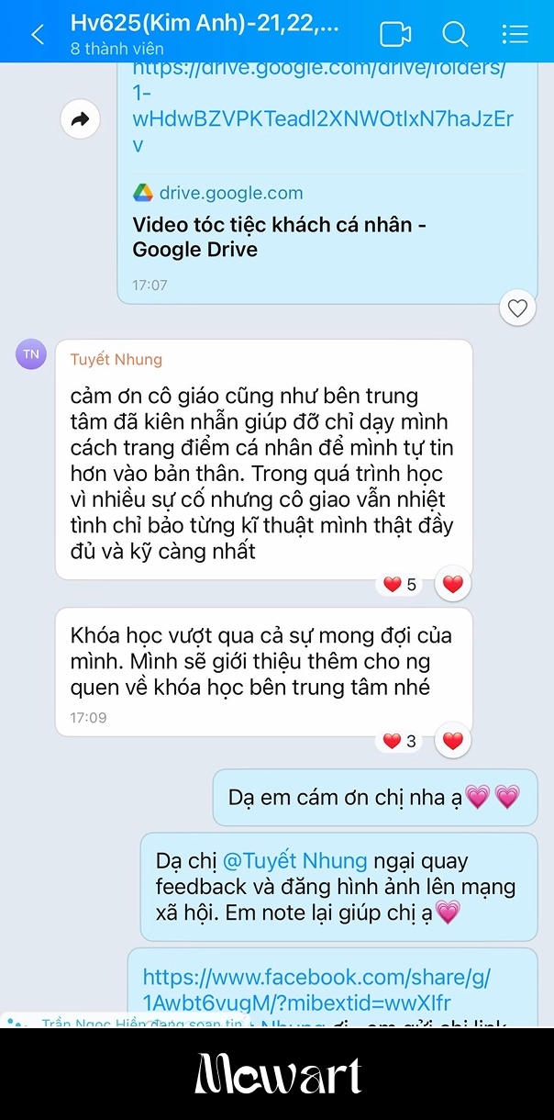Select 'Dạ em cám ơn chị nha' message
The width and height of the screenshot is (554, 1120).
pos(375,797)
